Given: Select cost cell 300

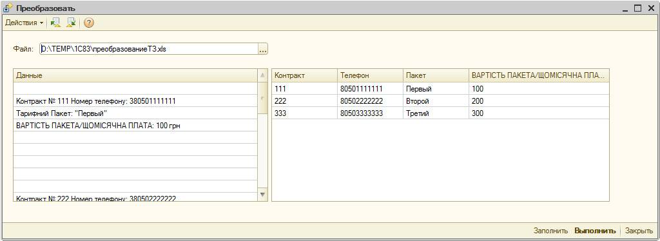Looking at the screenshot, I should [539, 113].
